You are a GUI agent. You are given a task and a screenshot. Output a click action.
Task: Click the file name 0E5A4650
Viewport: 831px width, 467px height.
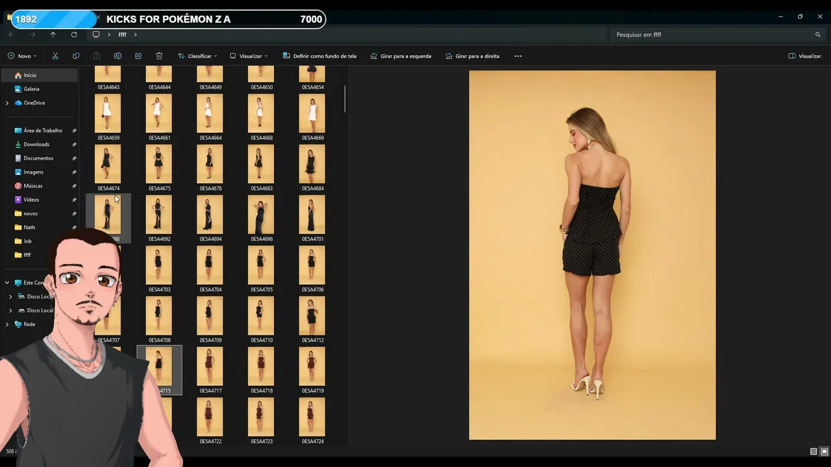coord(262,87)
